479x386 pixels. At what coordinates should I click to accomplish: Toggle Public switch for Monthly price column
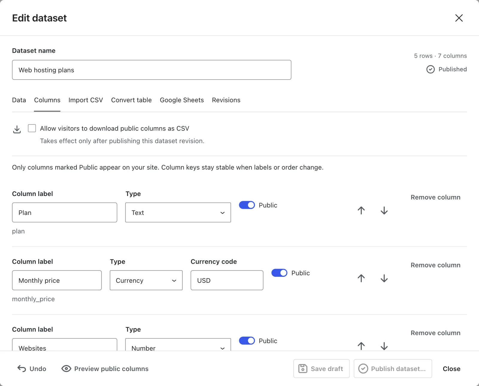click(x=279, y=273)
